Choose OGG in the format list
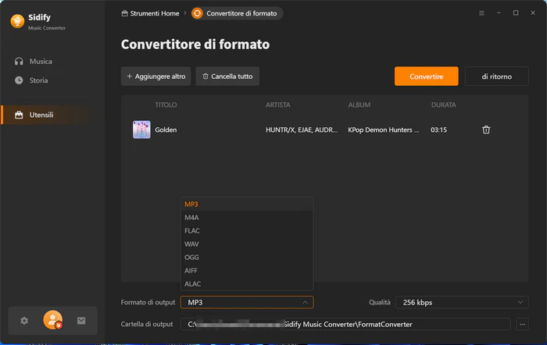This screenshot has height=345, width=547. pos(247,257)
